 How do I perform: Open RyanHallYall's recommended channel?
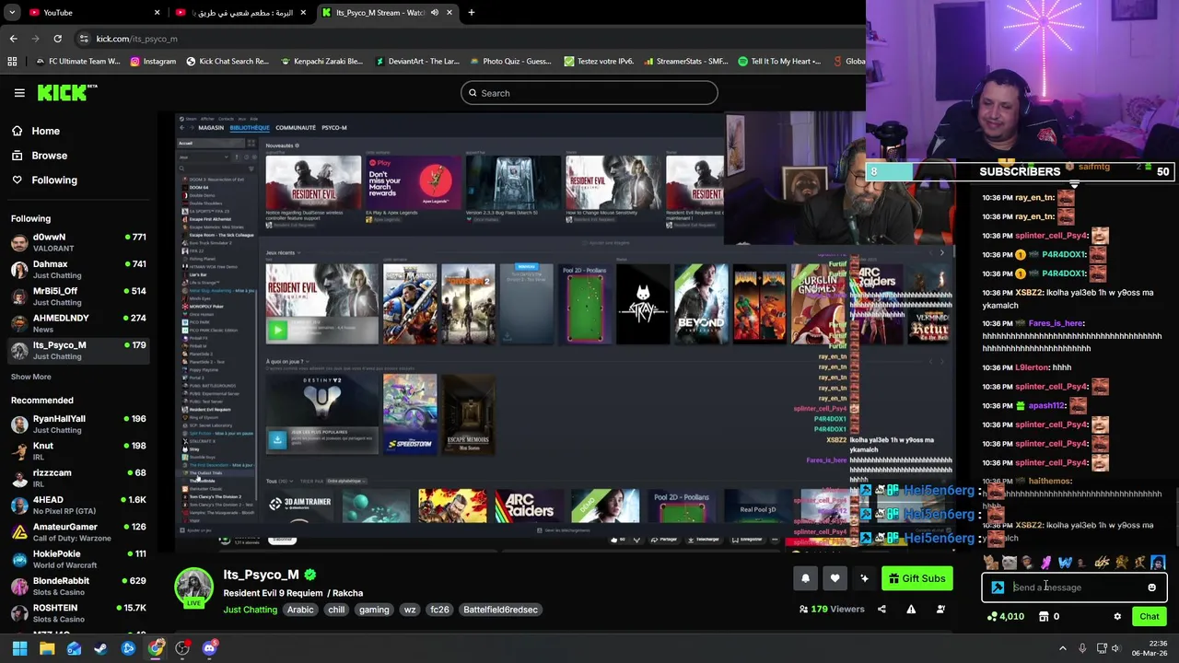(x=78, y=424)
